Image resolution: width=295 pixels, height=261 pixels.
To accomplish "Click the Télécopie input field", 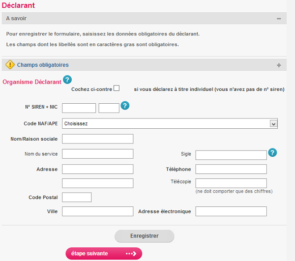I will 231,183.
